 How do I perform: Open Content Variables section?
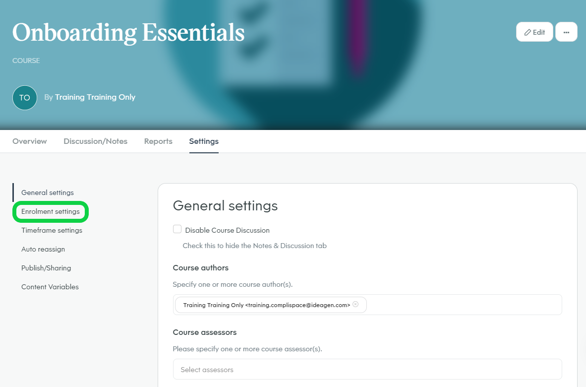pos(50,287)
